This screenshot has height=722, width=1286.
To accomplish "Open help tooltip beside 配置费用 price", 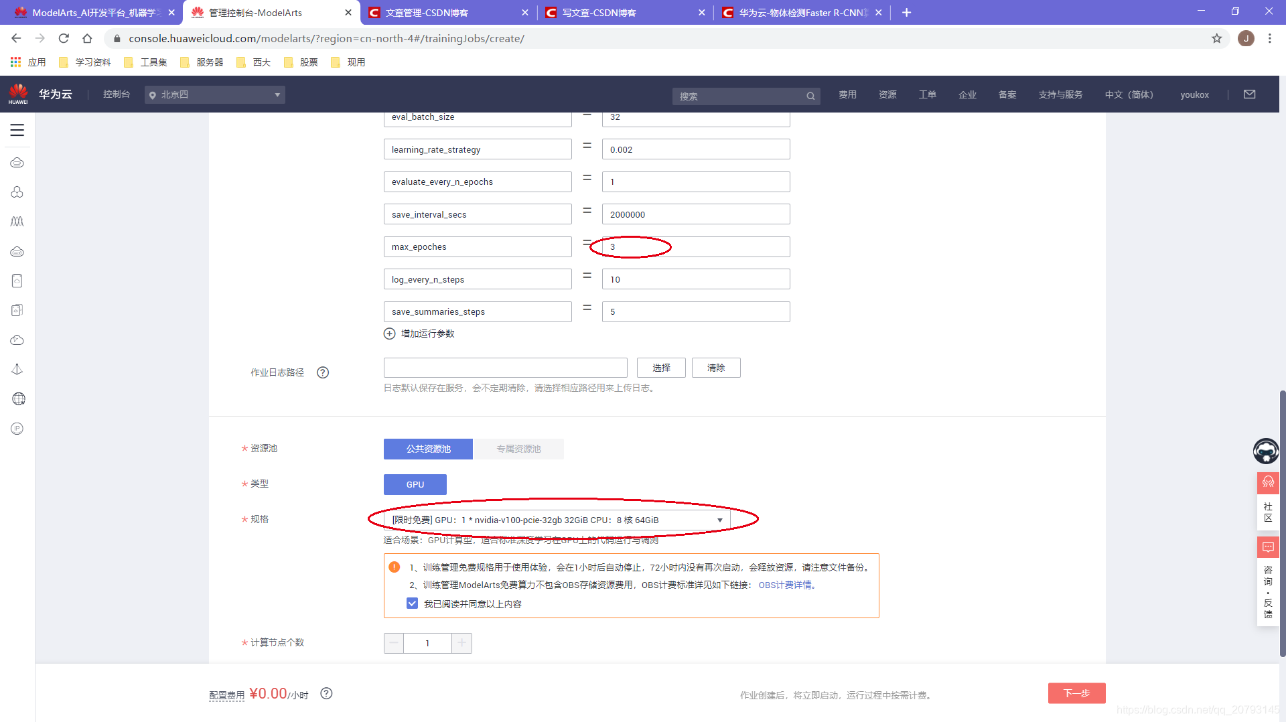I will coord(326,694).
